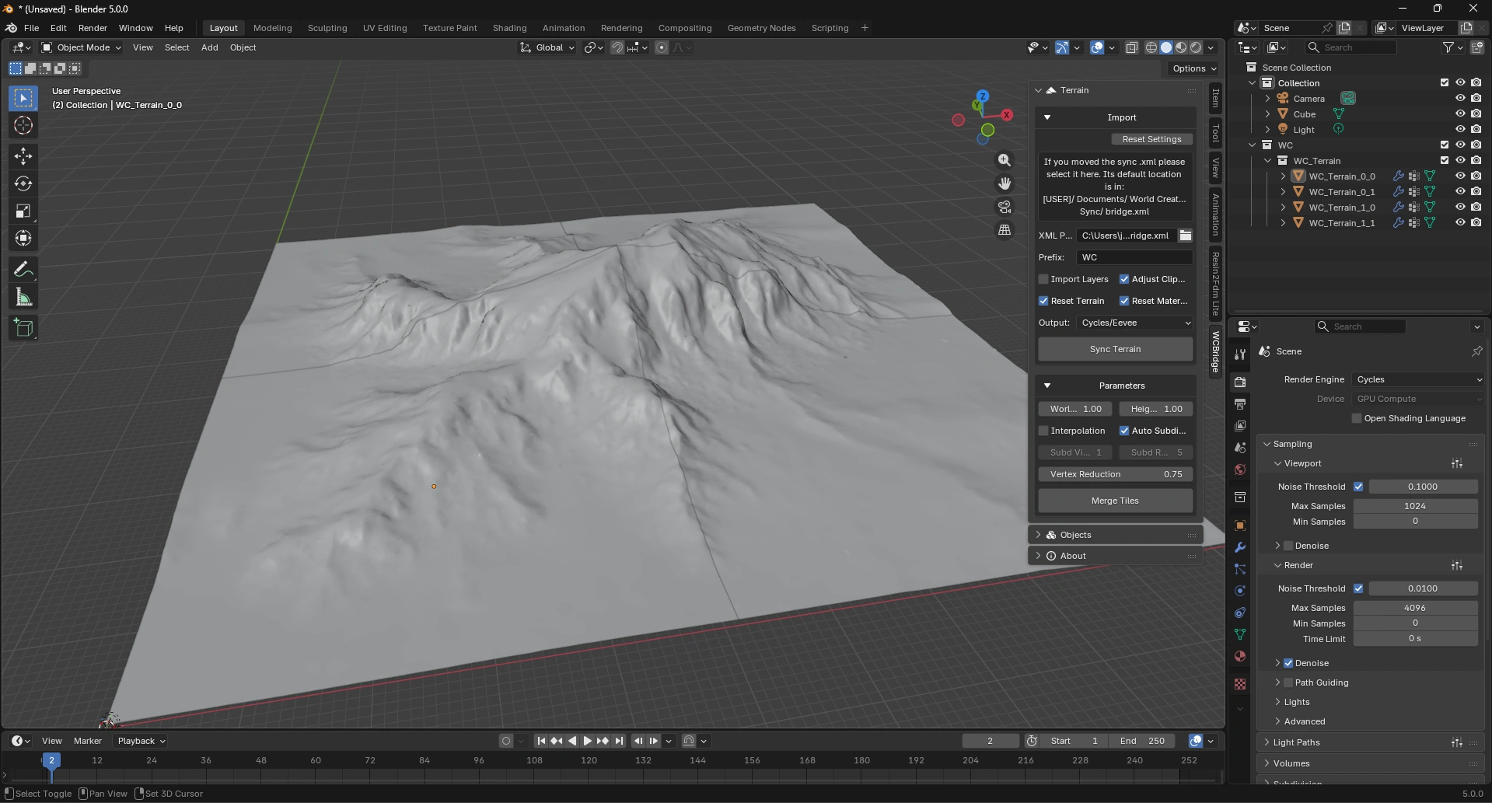
Task: Toggle camera view in viewport
Action: click(1005, 207)
